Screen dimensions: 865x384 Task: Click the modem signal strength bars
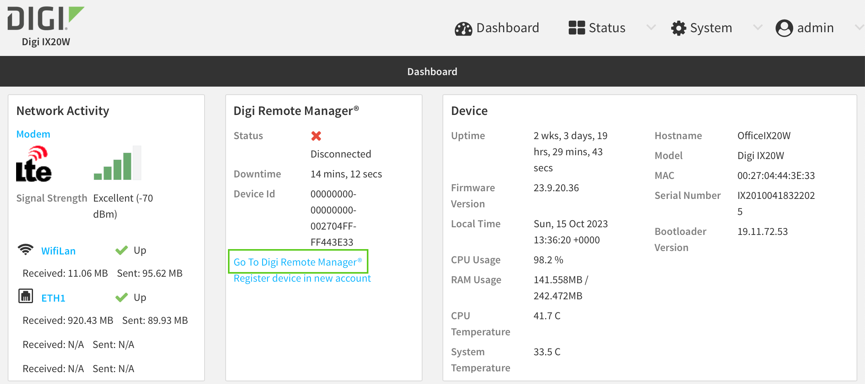point(117,164)
